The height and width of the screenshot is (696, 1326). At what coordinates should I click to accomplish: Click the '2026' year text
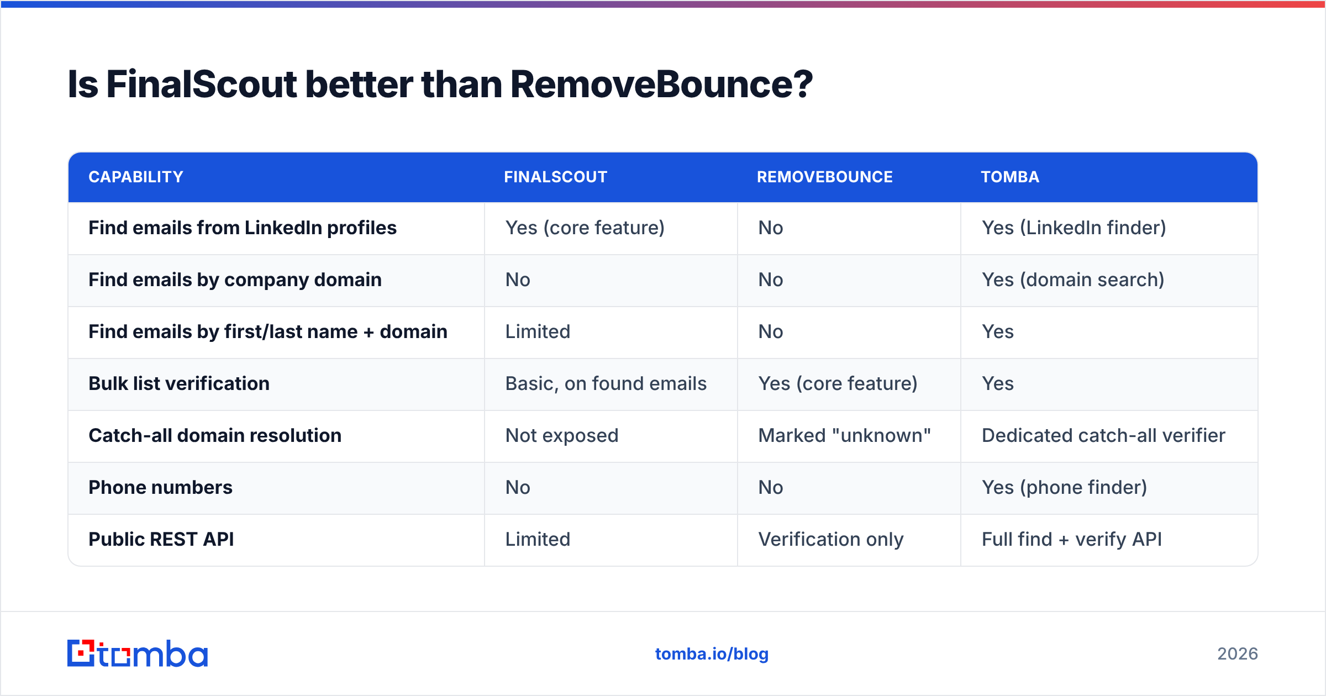click(x=1238, y=653)
